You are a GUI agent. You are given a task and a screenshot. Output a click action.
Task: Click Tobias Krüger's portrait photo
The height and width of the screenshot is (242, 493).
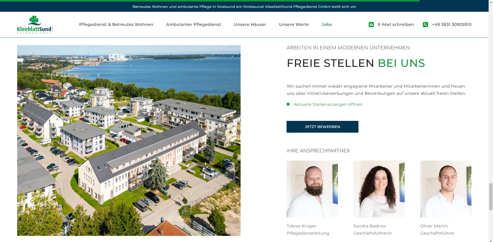pyautogui.click(x=312, y=189)
